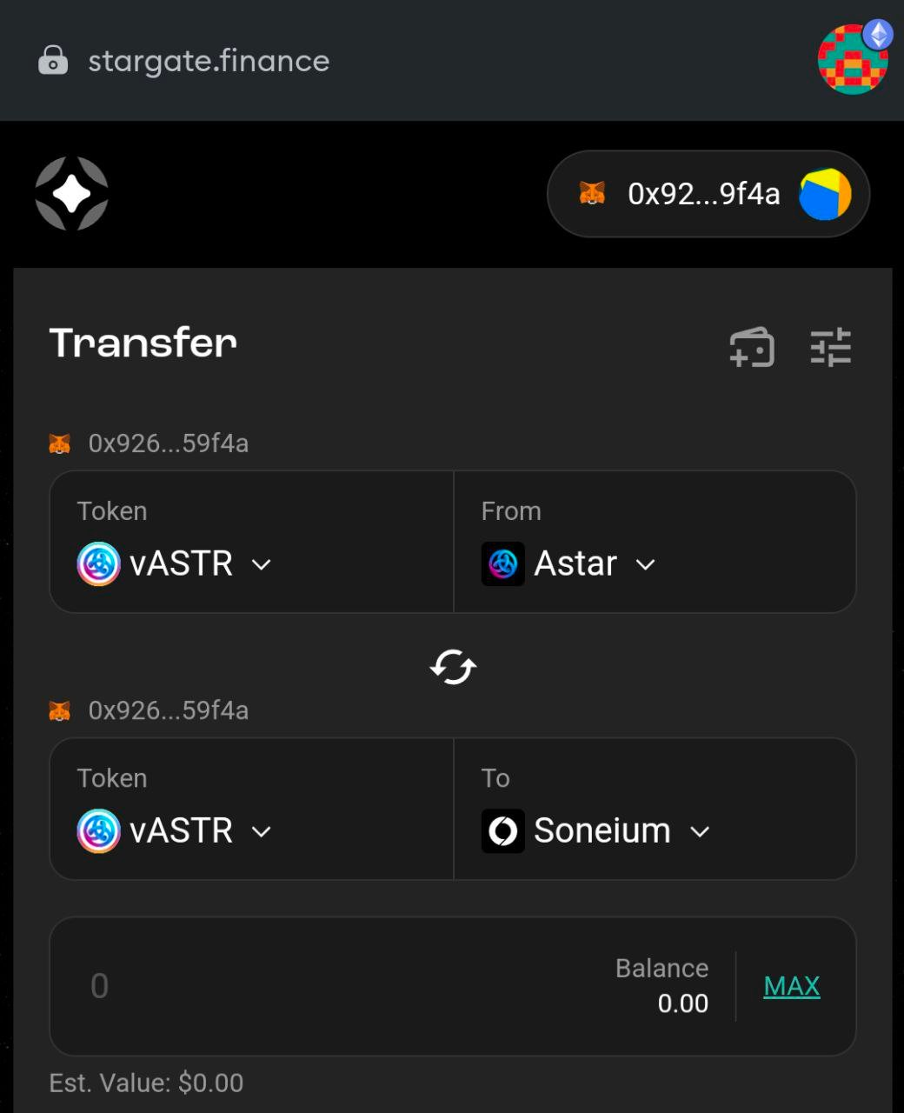Click the stargate.finance URL text
The width and height of the screenshot is (904, 1113).
pyautogui.click(x=209, y=61)
